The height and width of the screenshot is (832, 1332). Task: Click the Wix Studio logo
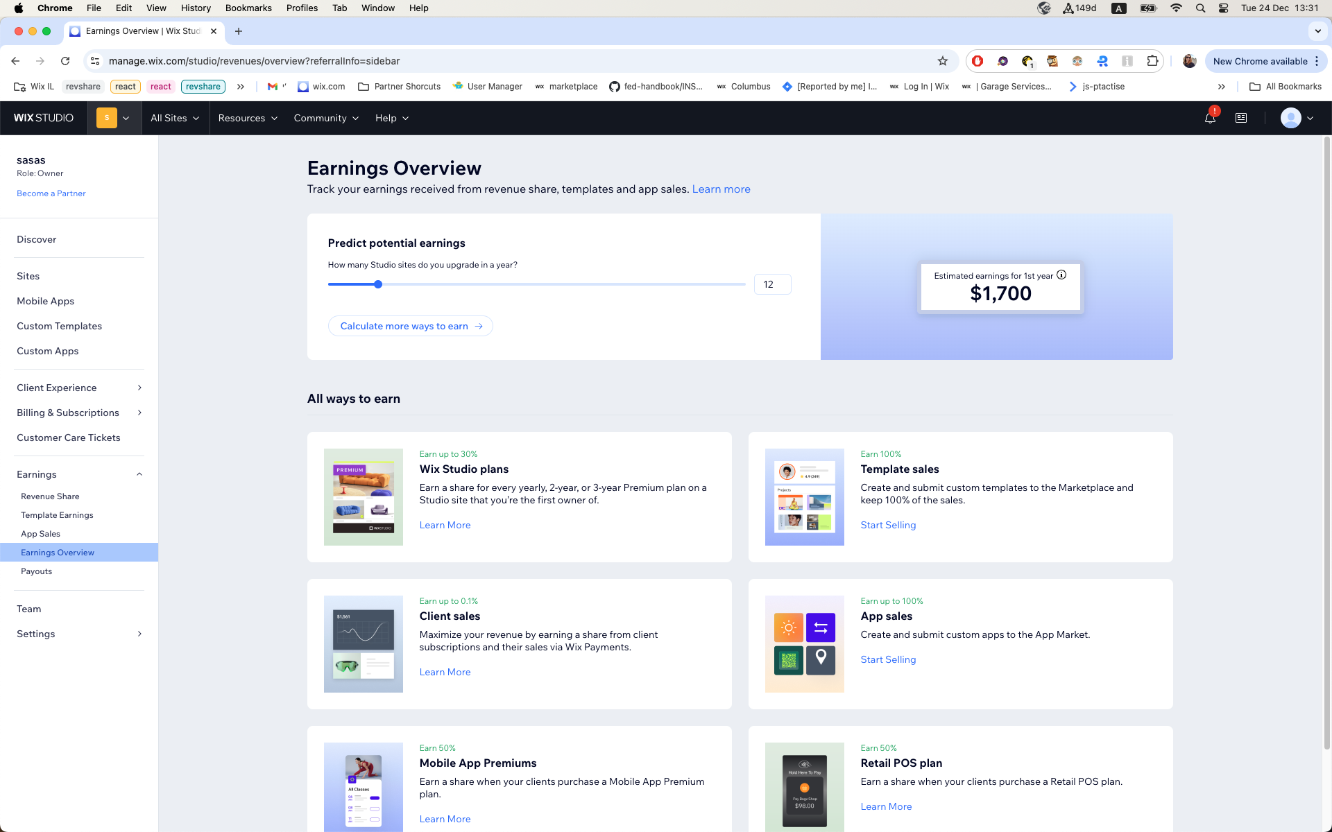[x=44, y=118]
